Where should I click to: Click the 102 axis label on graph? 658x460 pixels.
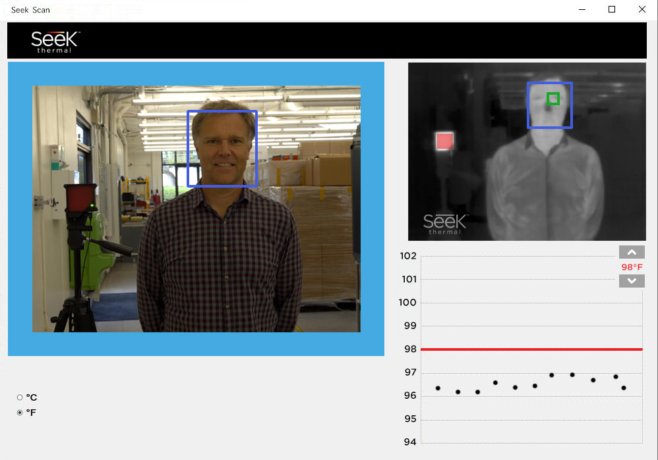(408, 256)
